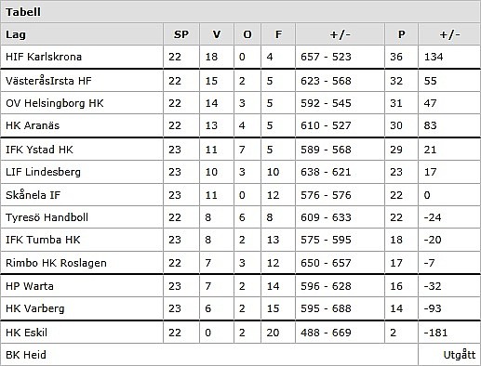Click on HP Warta team name

(x=30, y=286)
